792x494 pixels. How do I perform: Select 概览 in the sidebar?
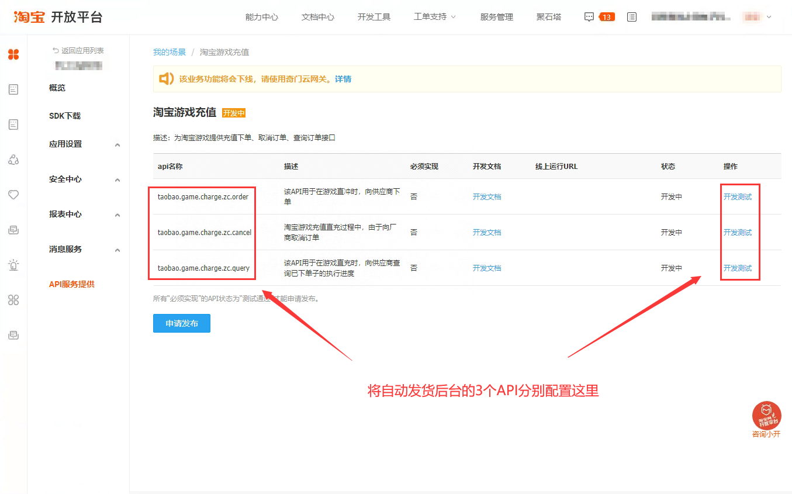coord(57,88)
